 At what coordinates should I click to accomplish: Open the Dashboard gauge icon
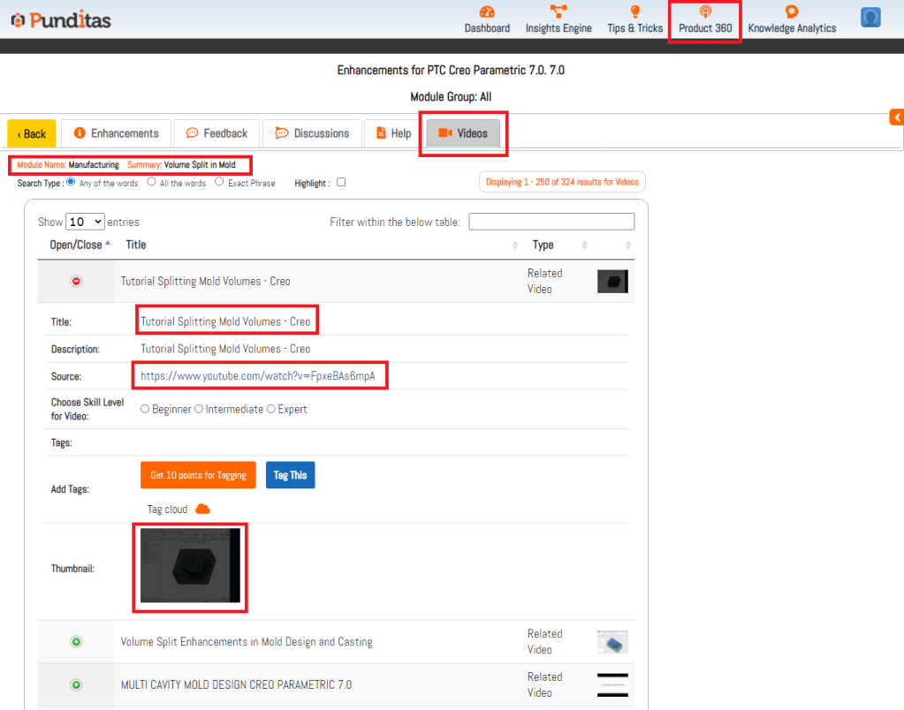(487, 12)
